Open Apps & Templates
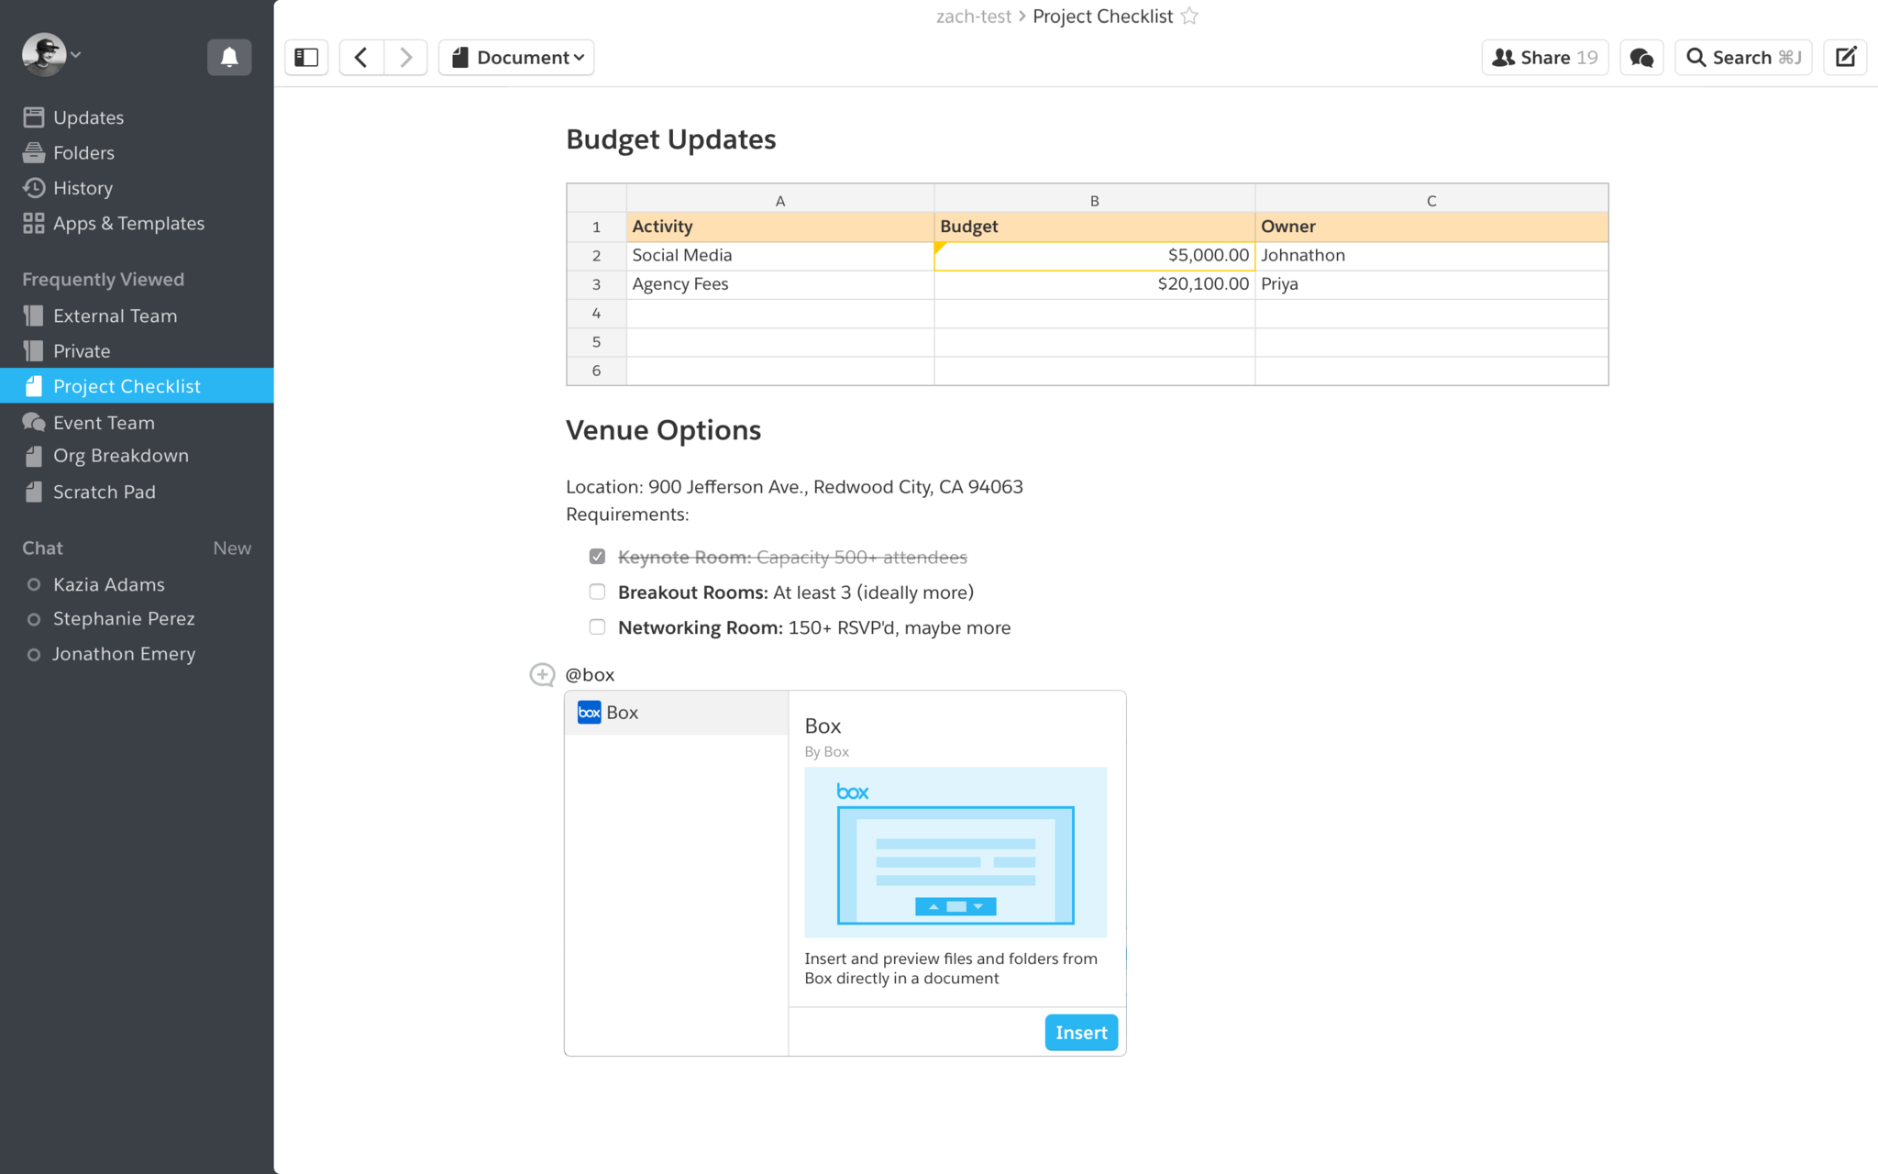 (137, 223)
